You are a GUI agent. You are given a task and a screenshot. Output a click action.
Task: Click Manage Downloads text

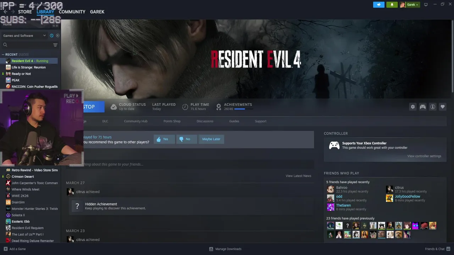point(228,249)
